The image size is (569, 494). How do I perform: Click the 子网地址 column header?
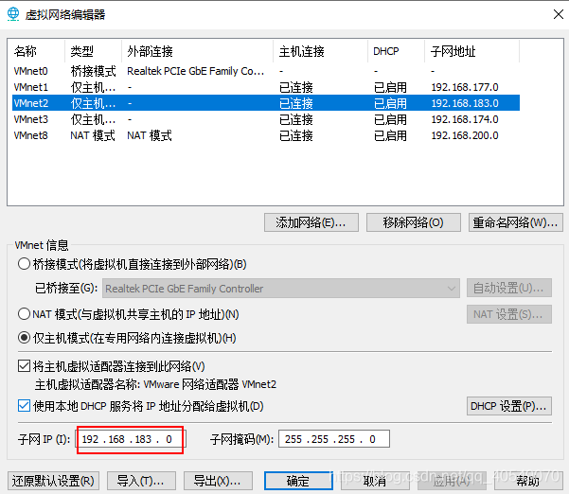(471, 51)
